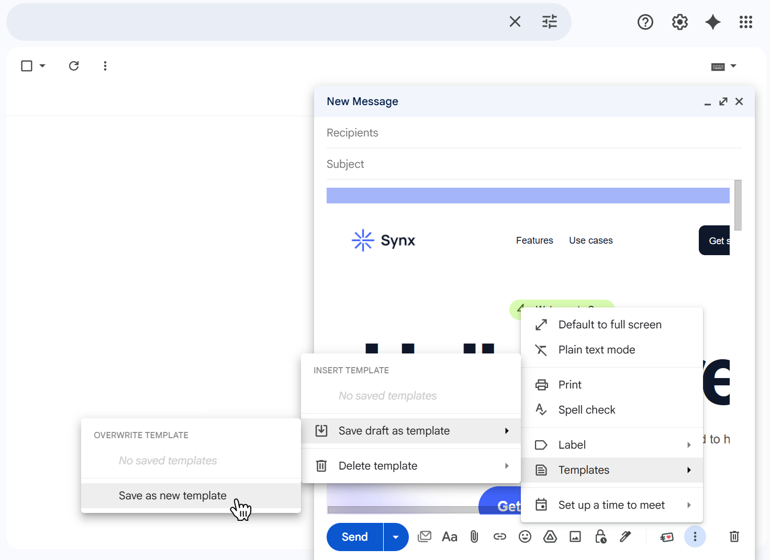Toggle confidential mode lock icon
This screenshot has height=560, width=770.
(x=600, y=537)
